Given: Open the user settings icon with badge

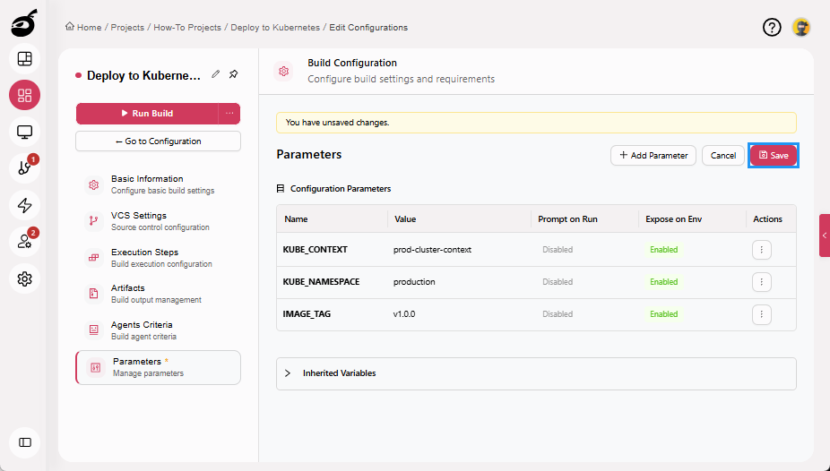Looking at the screenshot, I should pos(25,242).
